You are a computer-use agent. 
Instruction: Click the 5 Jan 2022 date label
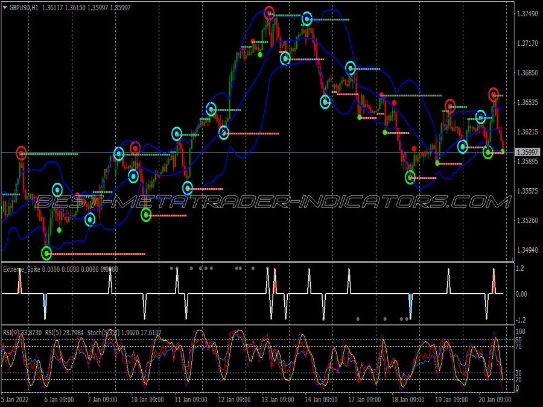(x=15, y=400)
